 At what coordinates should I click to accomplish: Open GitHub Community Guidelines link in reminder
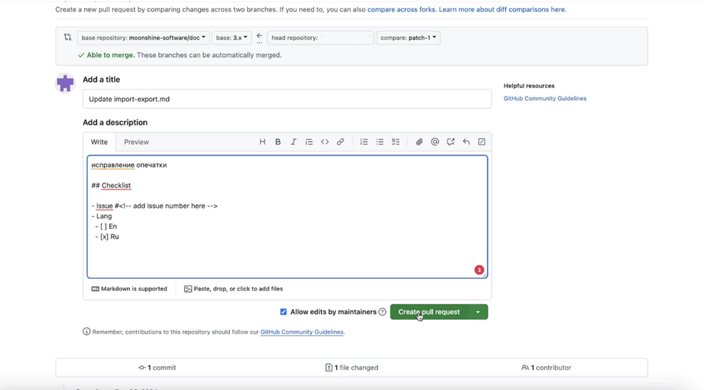click(x=301, y=332)
